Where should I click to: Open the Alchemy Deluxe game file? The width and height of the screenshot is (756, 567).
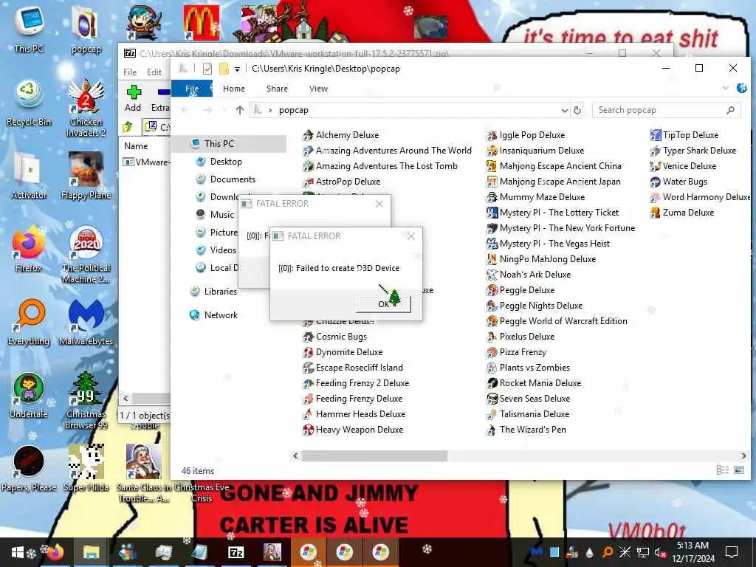(x=341, y=135)
